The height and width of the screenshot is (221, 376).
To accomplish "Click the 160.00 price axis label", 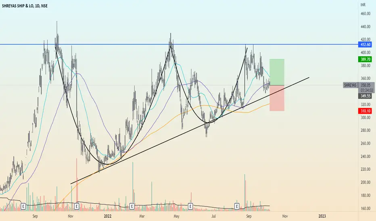I will tap(366, 208).
